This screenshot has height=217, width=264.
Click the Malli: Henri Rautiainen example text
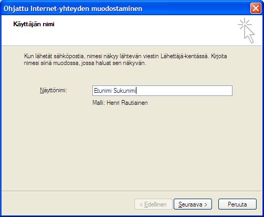(120, 103)
